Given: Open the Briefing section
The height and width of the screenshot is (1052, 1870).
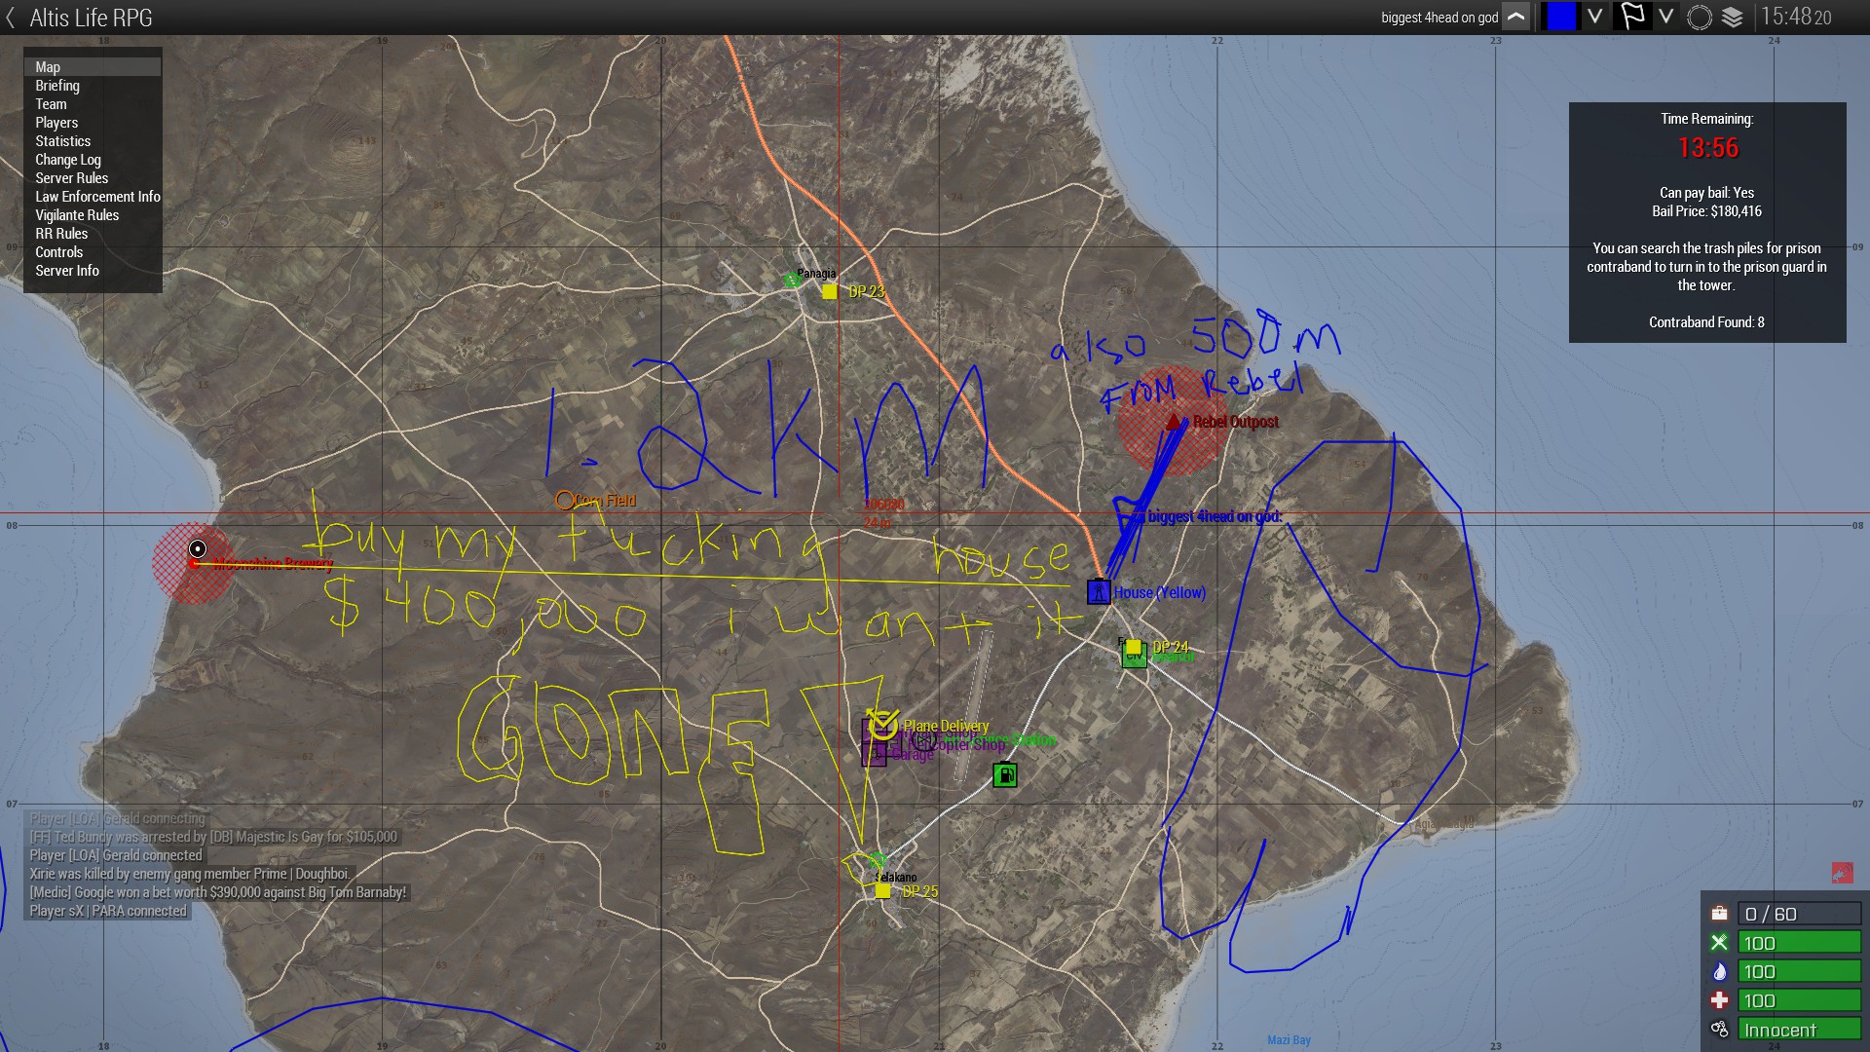Looking at the screenshot, I should point(57,86).
